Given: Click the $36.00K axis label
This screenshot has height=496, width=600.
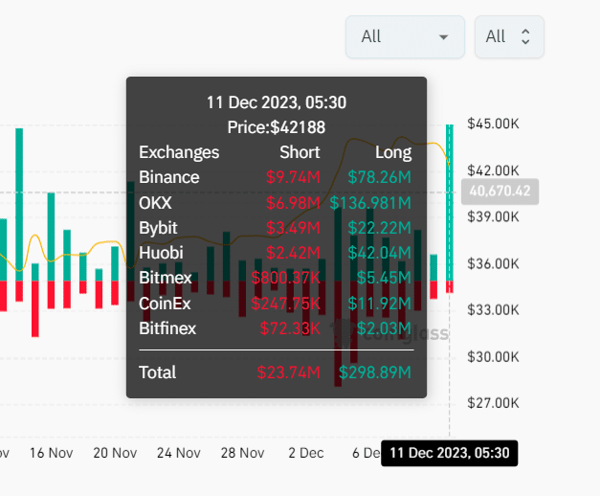Looking at the screenshot, I should pos(493,263).
